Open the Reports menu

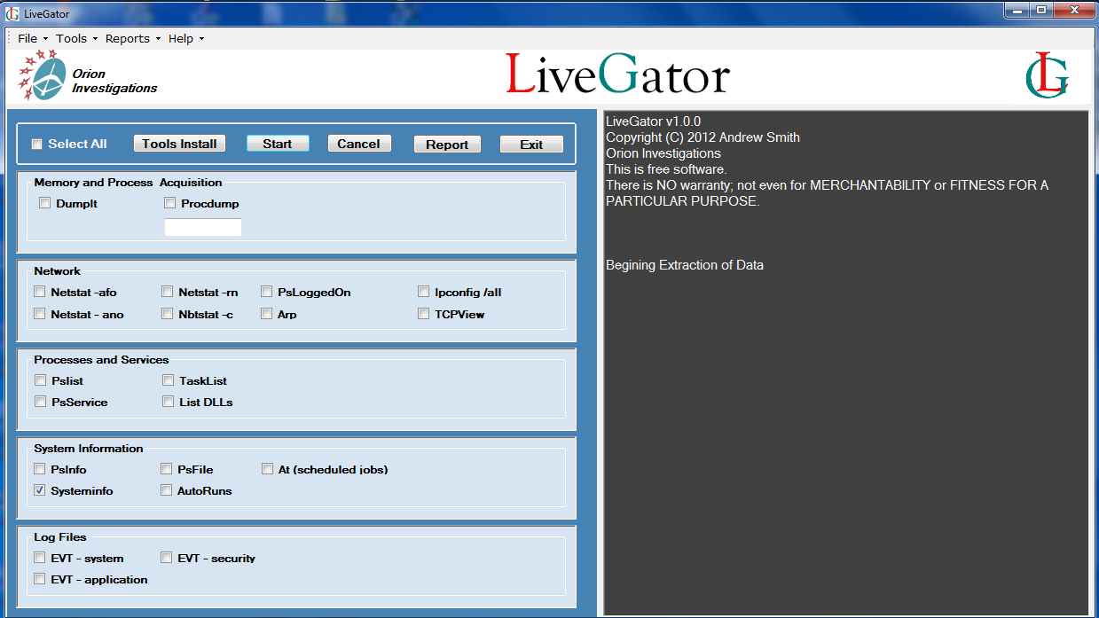(133, 39)
